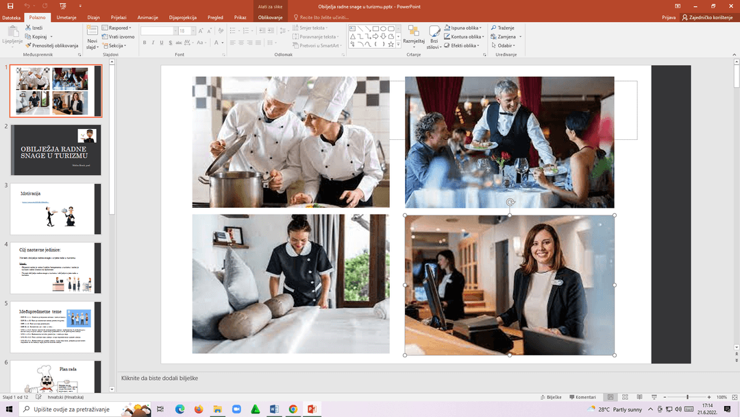
Task: Open the Umetanje ribbon tab
Action: 66,17
